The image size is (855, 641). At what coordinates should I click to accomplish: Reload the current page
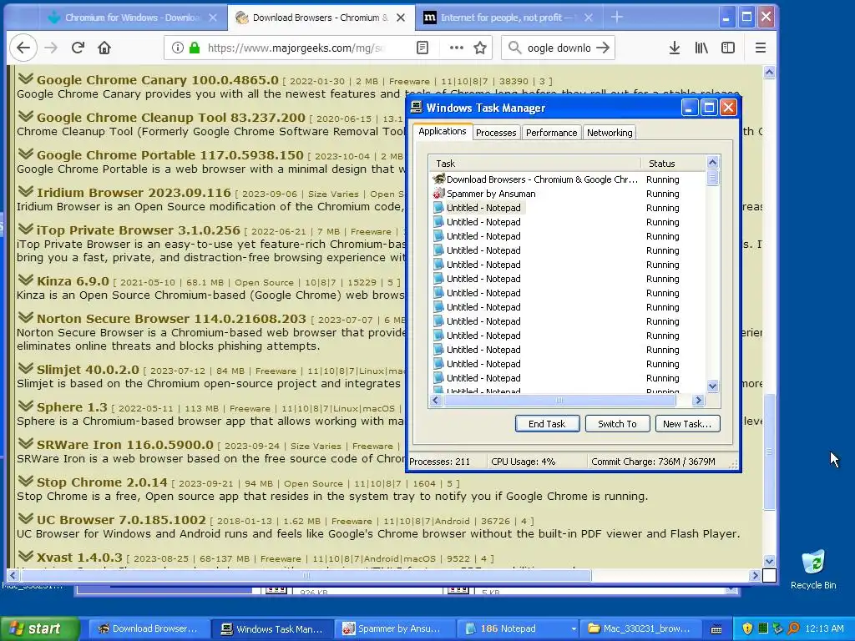click(x=78, y=48)
